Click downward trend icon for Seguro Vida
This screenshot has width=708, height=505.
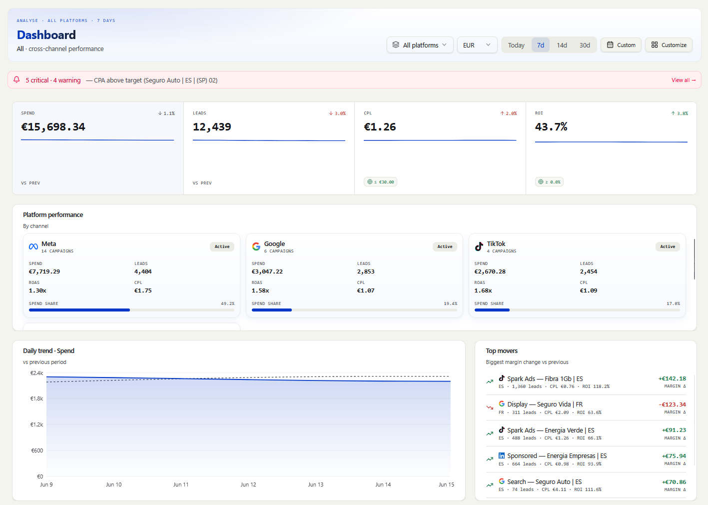[490, 407]
